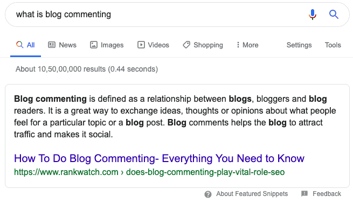Open the Settings dropdown
The width and height of the screenshot is (353, 203).
[x=299, y=45]
